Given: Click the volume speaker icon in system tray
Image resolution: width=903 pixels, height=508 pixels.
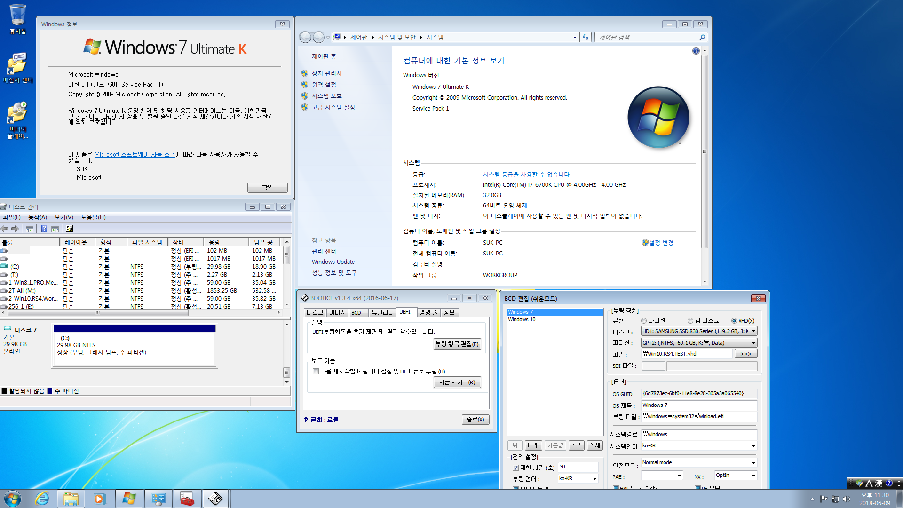Looking at the screenshot, I should click(x=847, y=499).
